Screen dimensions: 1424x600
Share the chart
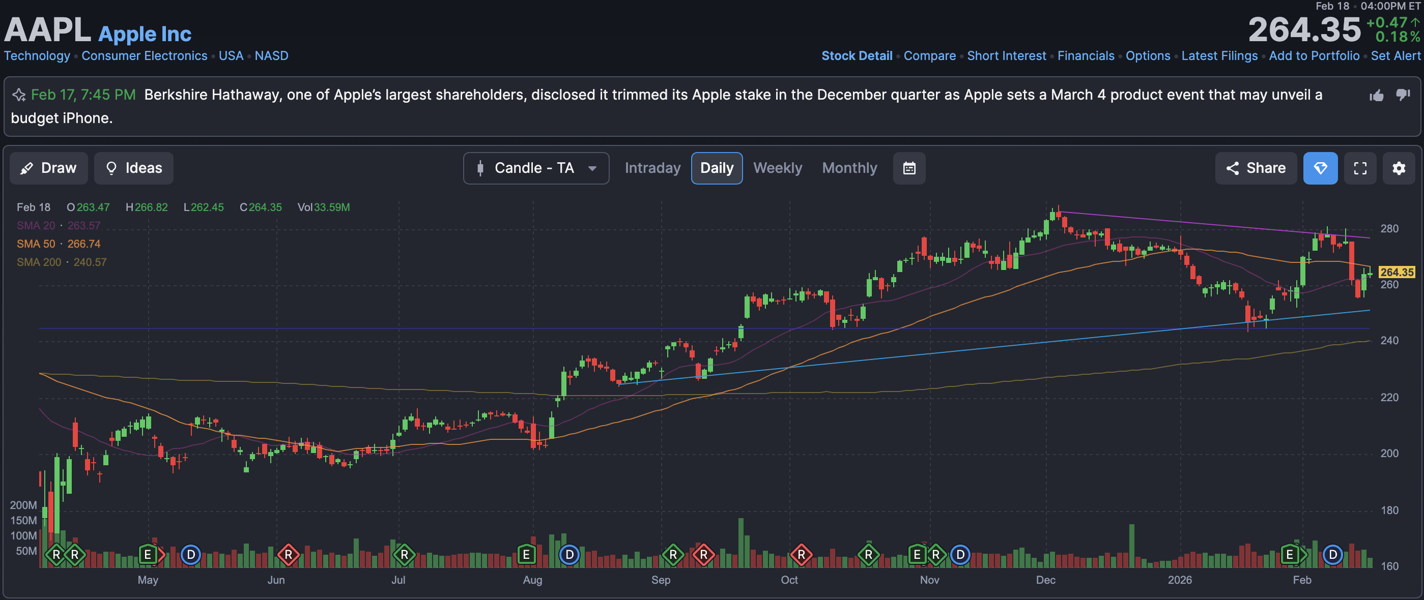(x=1256, y=168)
